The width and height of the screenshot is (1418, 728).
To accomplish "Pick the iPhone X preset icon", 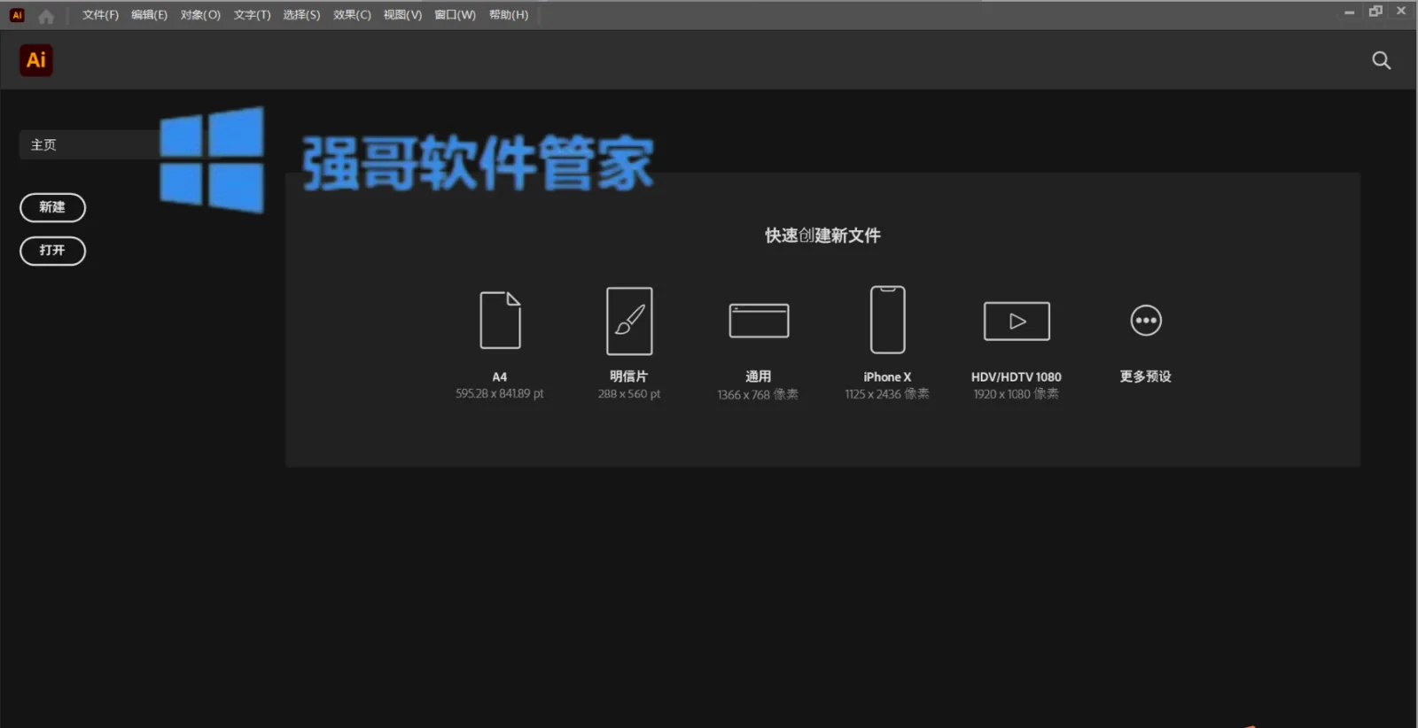I will point(887,320).
